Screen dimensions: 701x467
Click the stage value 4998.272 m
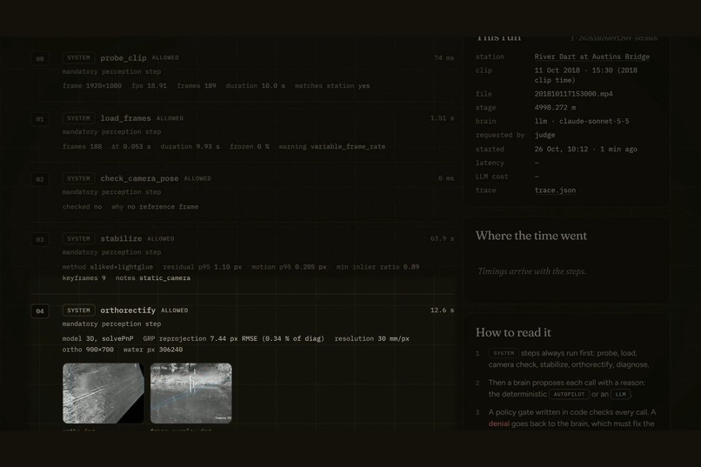click(555, 108)
